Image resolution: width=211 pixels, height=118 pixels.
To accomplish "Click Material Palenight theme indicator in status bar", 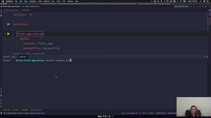I will (128, 113).
